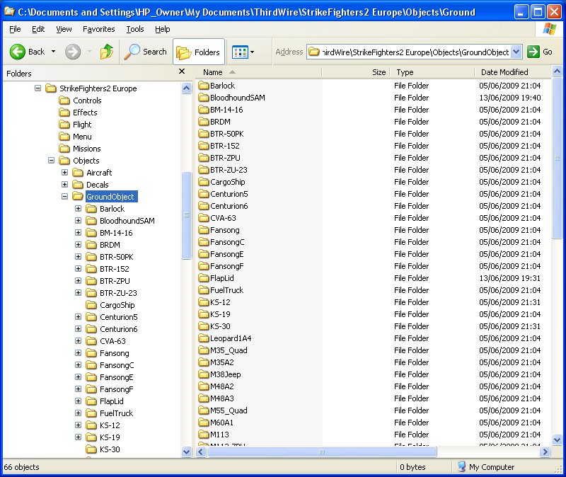This screenshot has height=477, width=566.
Task: Collapse the GroundObject tree node
Action: coord(64,197)
